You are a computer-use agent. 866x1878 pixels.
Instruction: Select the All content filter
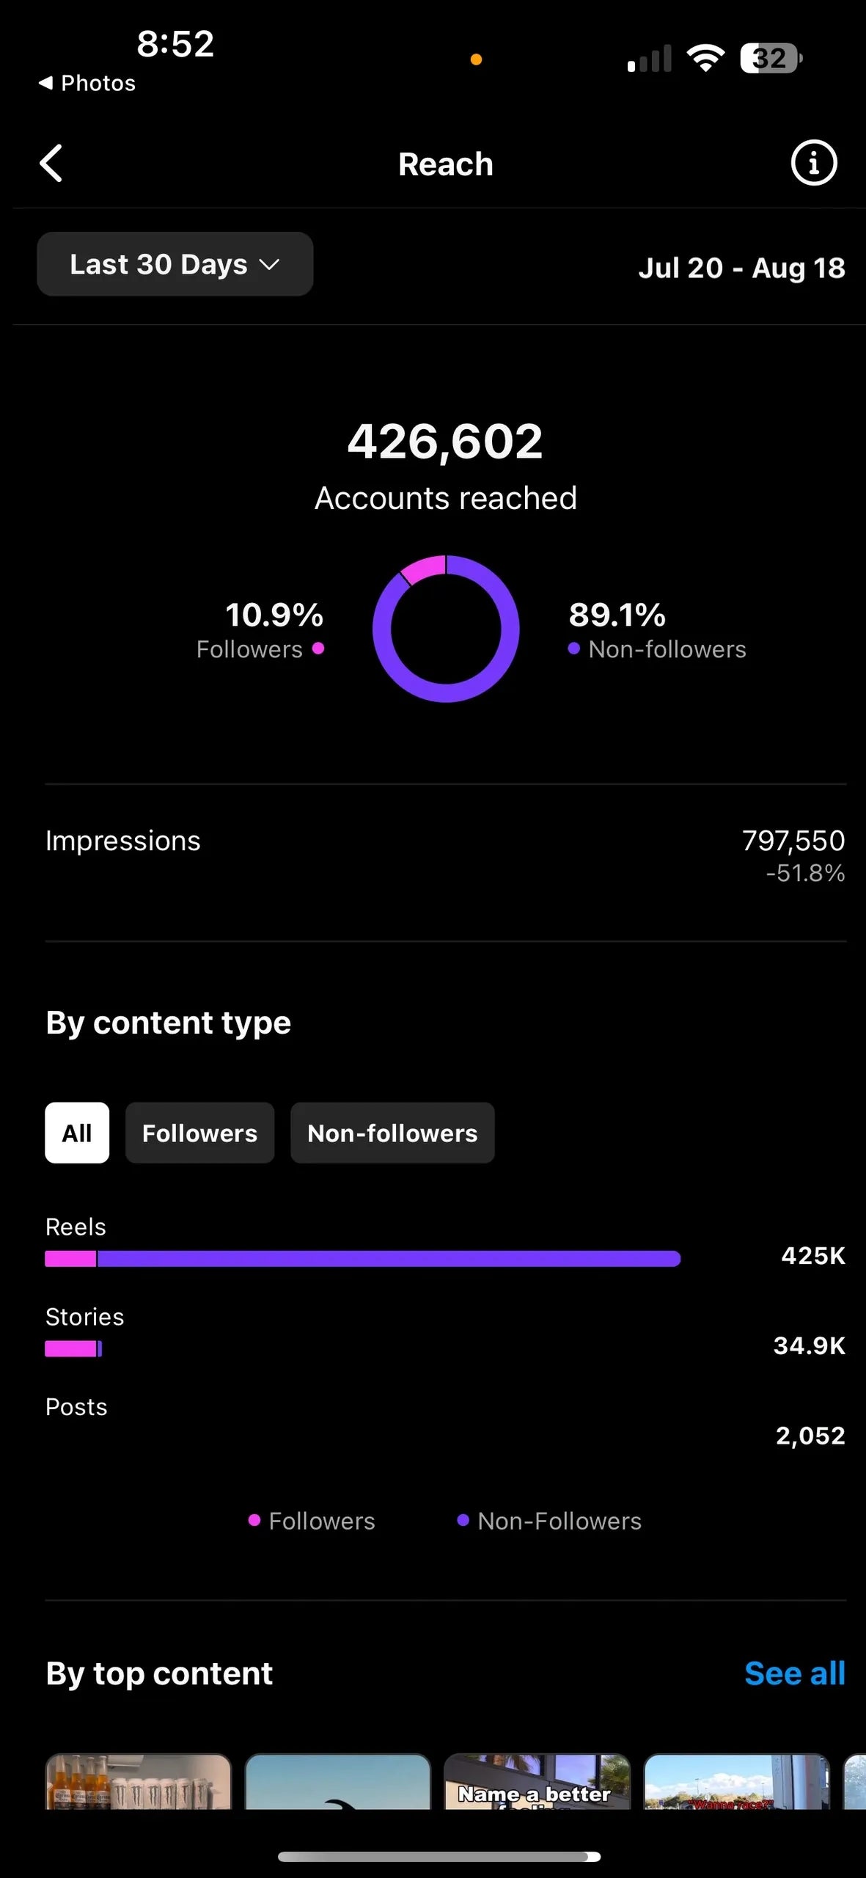pos(77,1133)
